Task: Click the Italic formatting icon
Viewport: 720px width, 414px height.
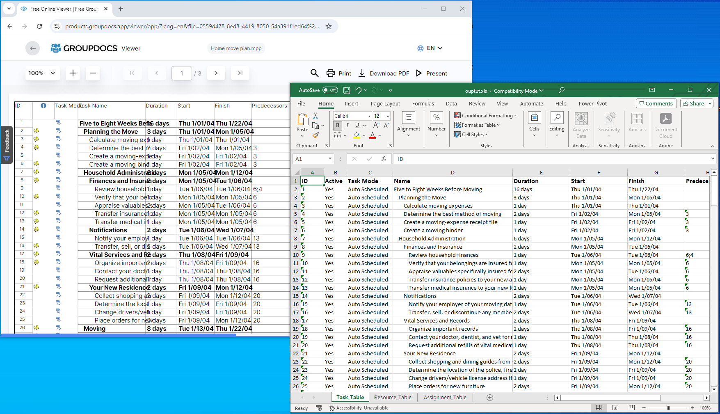Action: click(x=347, y=126)
